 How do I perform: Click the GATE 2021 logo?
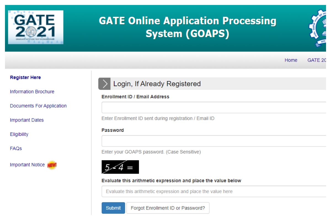coord(36,27)
